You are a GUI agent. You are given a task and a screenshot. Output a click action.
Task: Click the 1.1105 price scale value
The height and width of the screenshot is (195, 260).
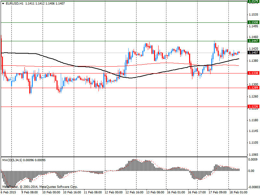pyautogui.click(x=253, y=143)
